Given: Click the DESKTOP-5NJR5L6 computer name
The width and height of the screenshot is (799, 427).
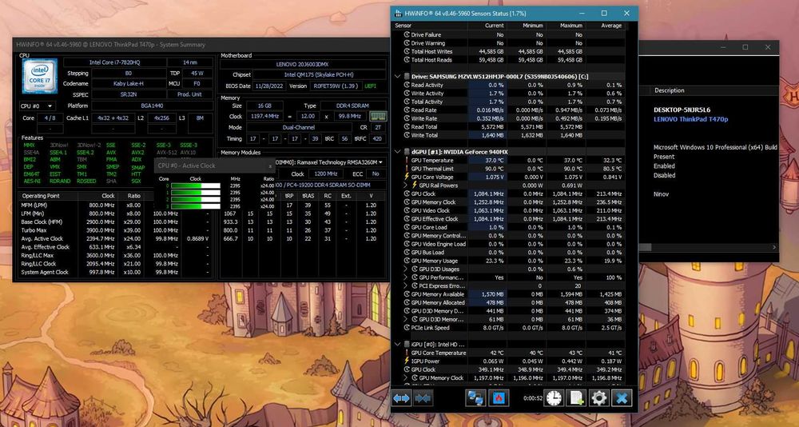Looking at the screenshot, I should (x=682, y=110).
